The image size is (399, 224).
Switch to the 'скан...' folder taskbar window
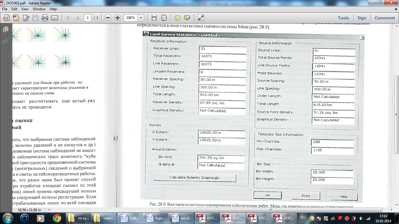coord(104,218)
